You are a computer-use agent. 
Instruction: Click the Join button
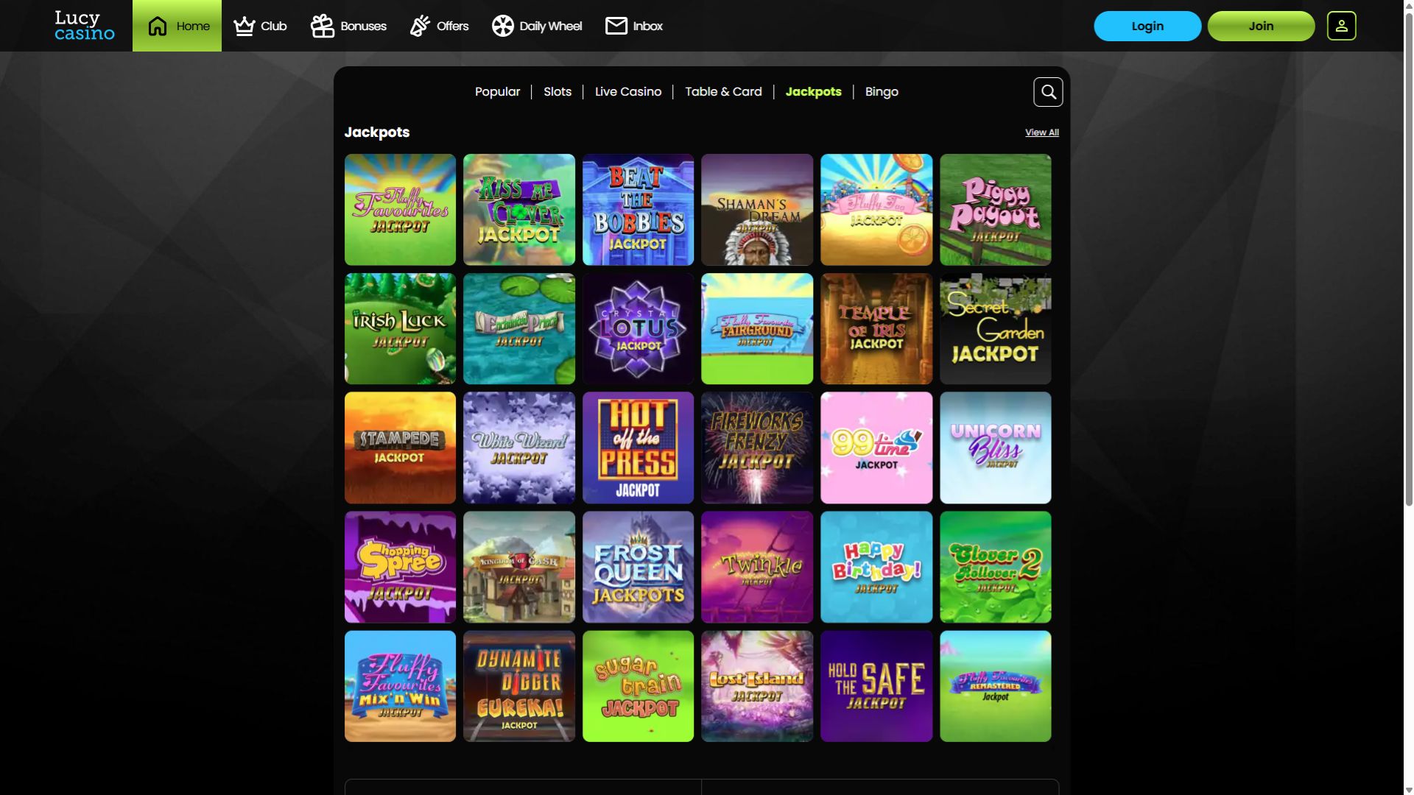(x=1261, y=26)
